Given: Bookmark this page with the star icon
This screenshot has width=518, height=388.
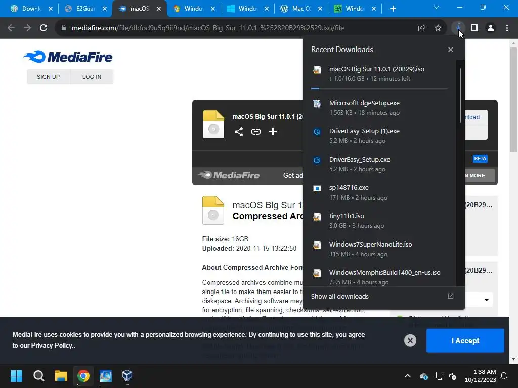Looking at the screenshot, I should 438,28.
